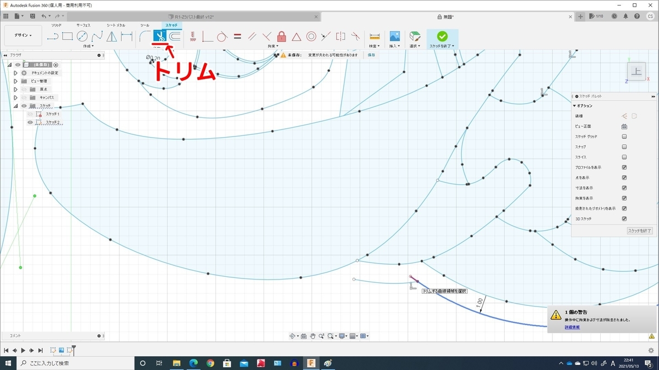
Task: Click the スケッチを終了 button in palette
Action: [x=639, y=231]
